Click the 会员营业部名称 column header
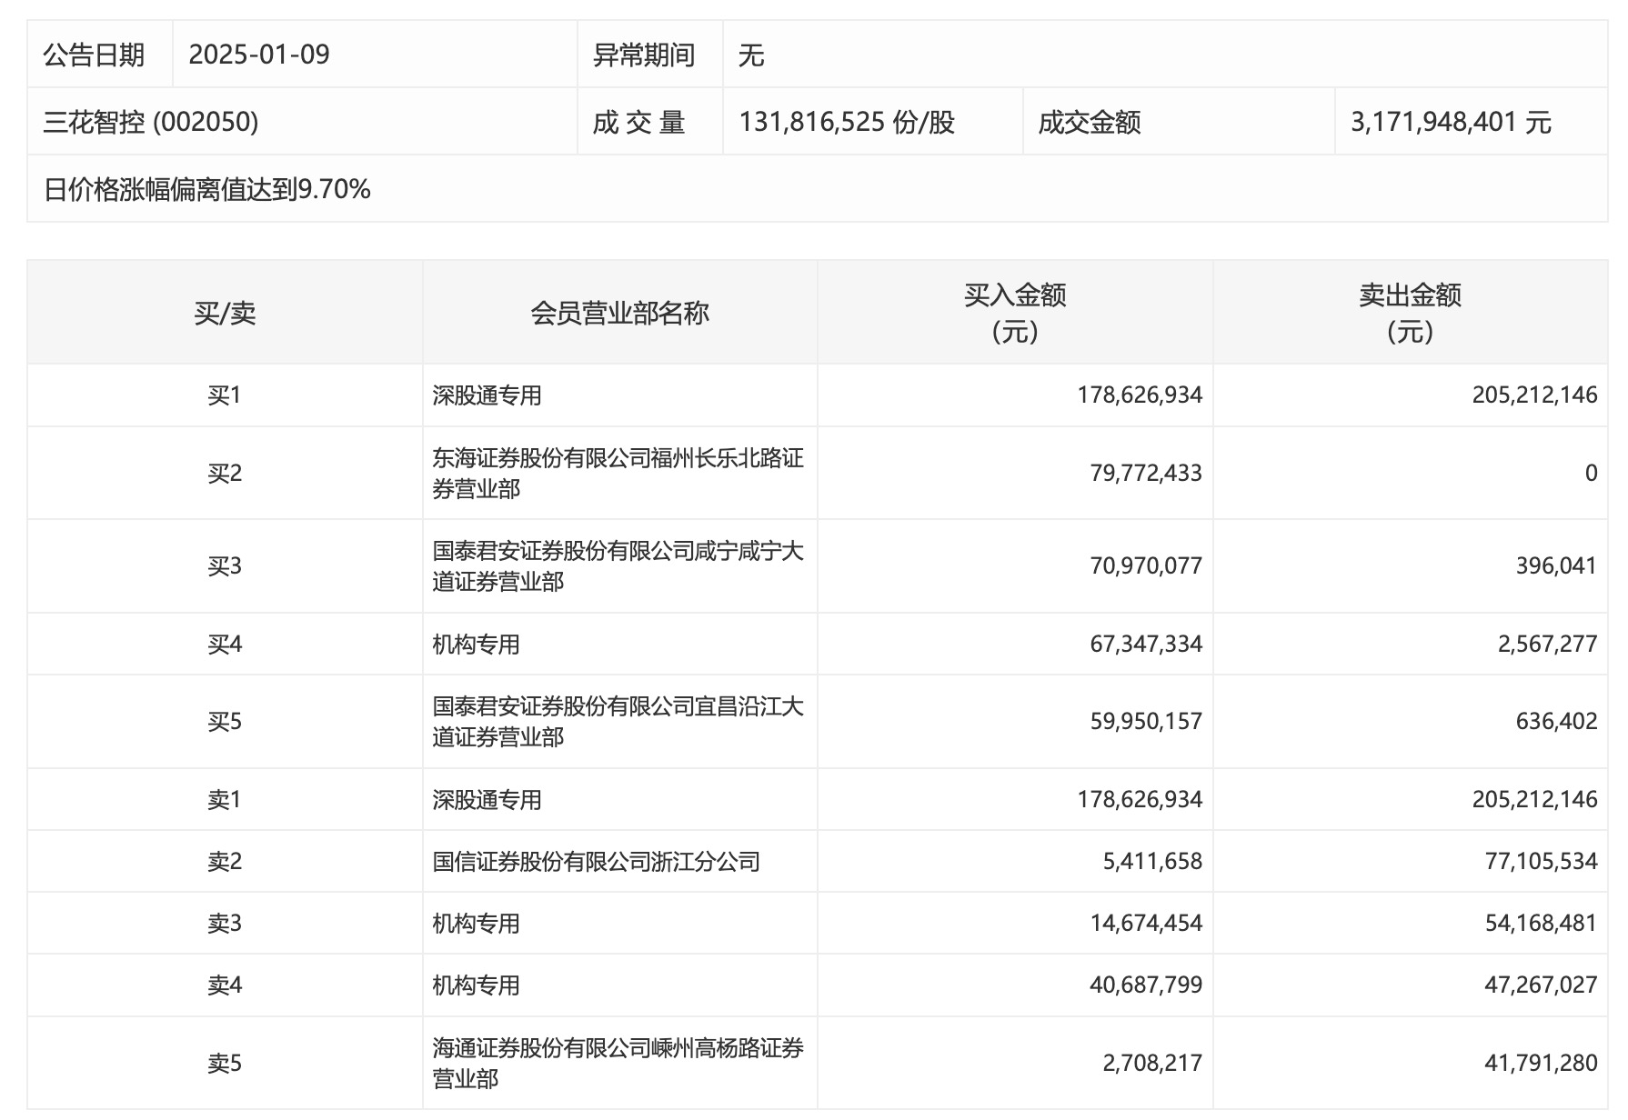1628x1120 pixels. [x=619, y=313]
